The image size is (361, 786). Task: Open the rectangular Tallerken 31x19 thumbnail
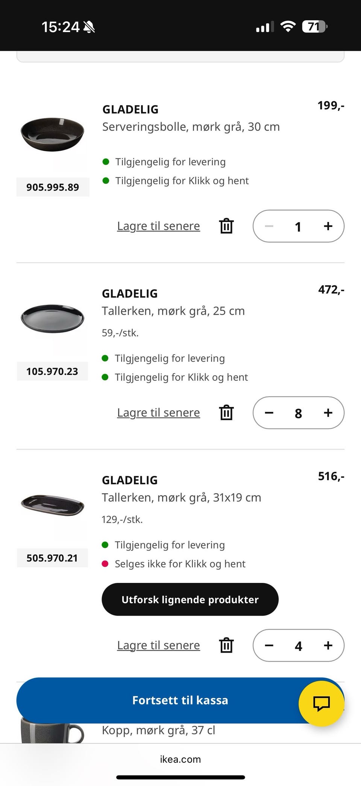pos(53,505)
